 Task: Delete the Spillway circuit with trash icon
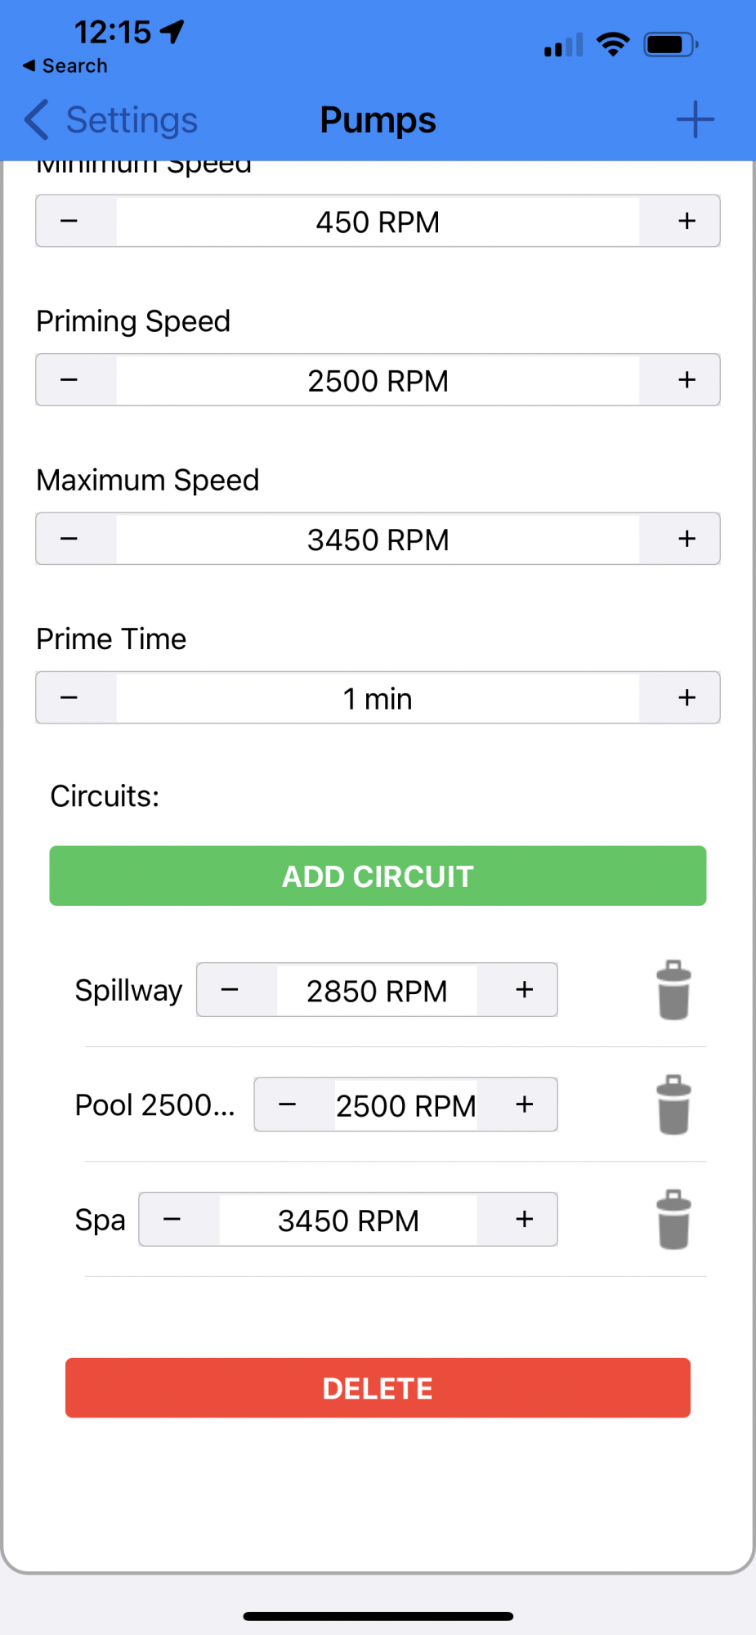coord(673,990)
